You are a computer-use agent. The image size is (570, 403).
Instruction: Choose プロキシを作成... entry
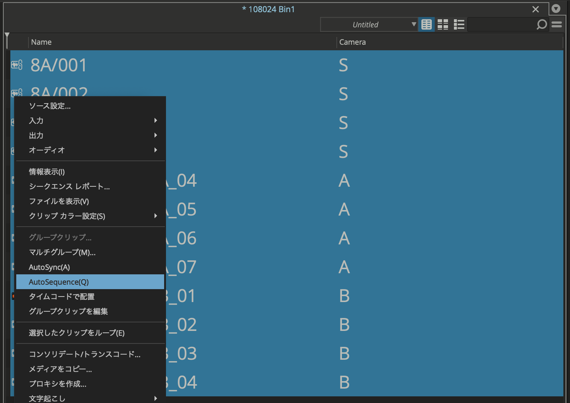pos(90,384)
